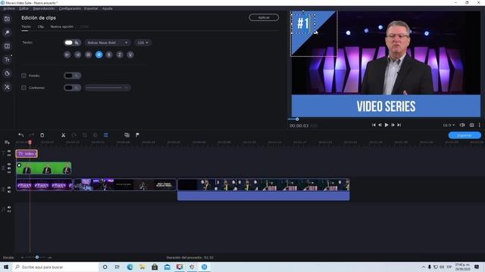Open the Import files sidebar panel
The height and width of the screenshot is (272, 485).
(x=7, y=19)
